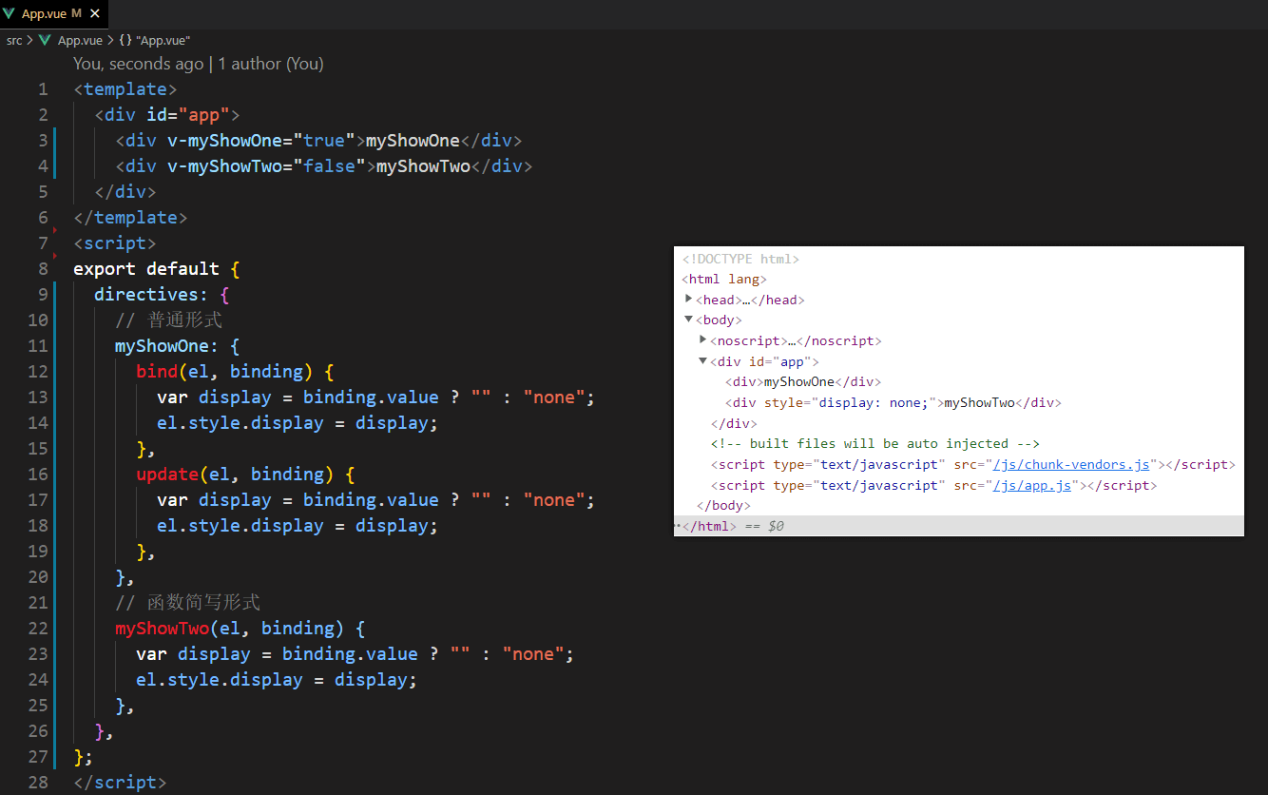1268x795 pixels.
Task: Click the directives property on line 9
Action: click(146, 295)
